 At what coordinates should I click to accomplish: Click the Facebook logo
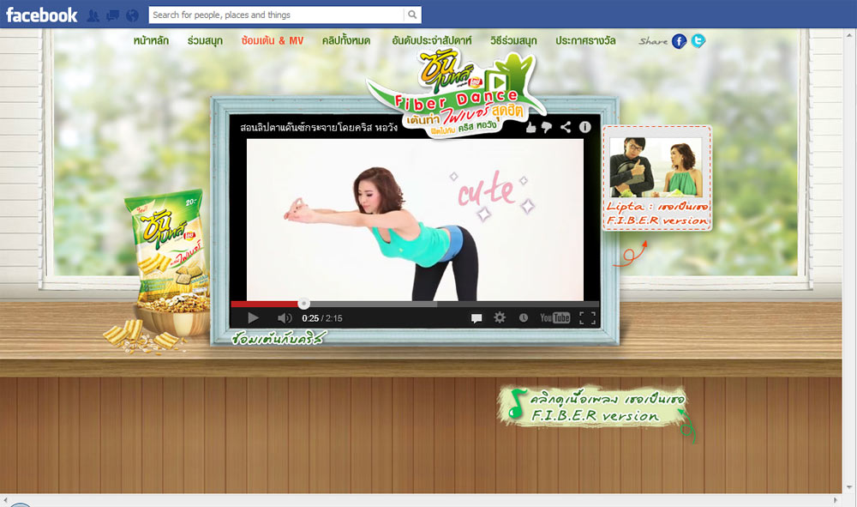[x=41, y=15]
